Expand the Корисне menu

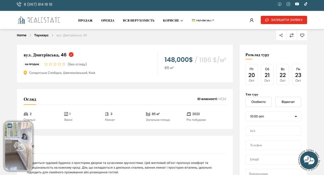(173, 20)
